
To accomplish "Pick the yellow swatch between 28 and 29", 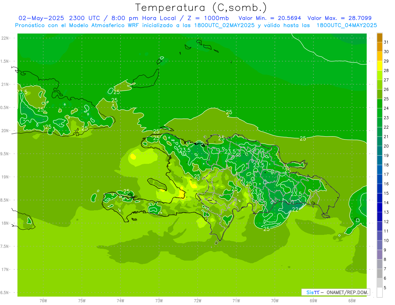I will coord(380,66).
